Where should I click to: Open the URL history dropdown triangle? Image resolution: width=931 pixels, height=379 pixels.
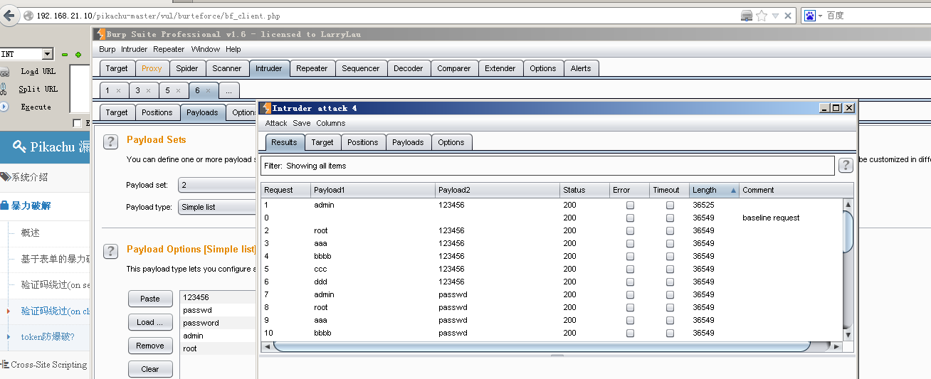click(776, 16)
